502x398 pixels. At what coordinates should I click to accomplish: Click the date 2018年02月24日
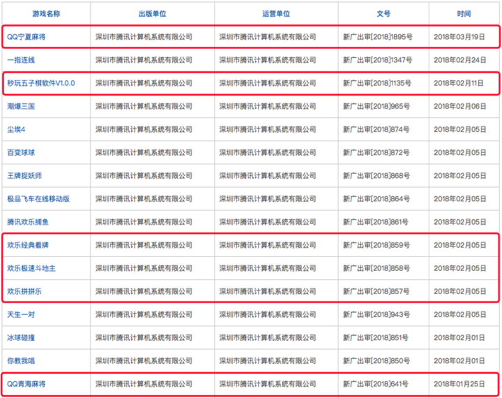click(x=460, y=60)
